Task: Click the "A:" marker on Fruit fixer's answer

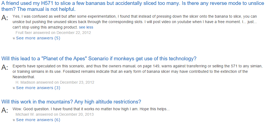Action: (5, 18)
